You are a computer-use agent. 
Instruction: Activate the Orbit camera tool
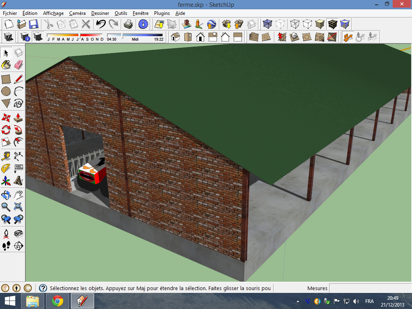[6, 195]
